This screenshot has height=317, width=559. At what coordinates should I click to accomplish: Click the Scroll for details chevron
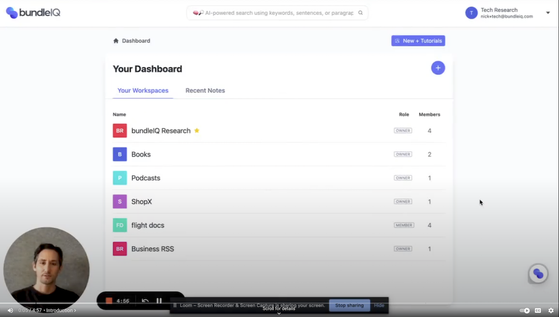point(278,313)
